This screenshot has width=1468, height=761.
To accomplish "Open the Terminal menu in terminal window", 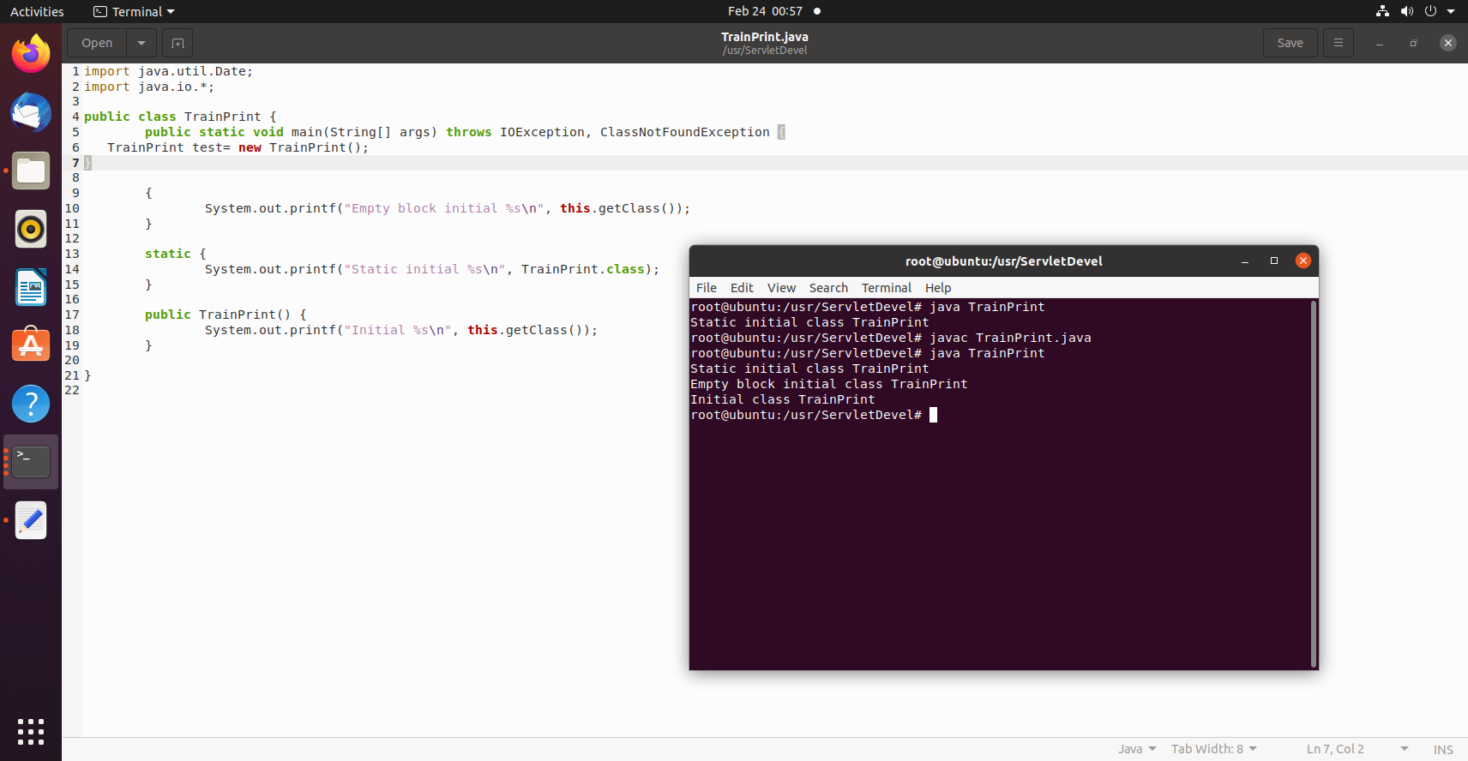I will [887, 288].
